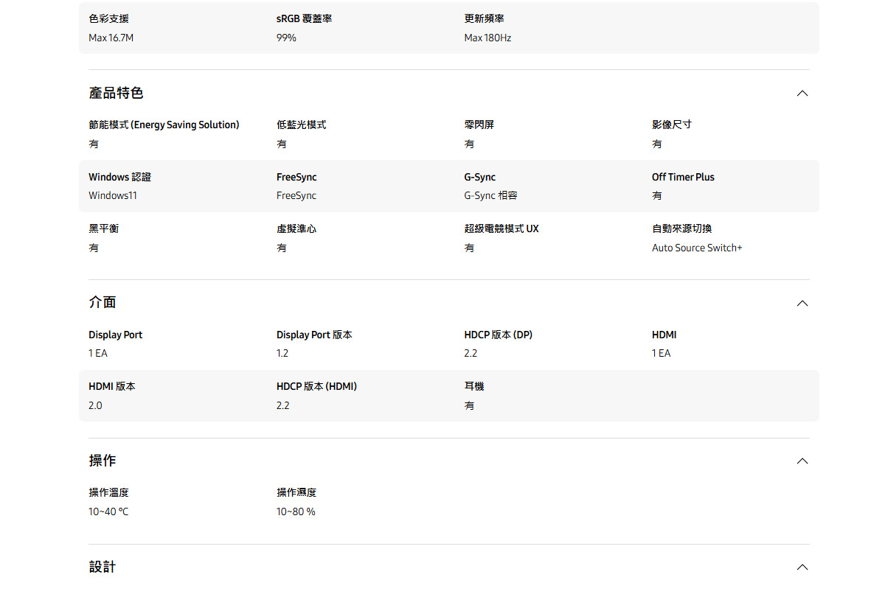Click the sRGB 覆蓋率 label
The height and width of the screenshot is (594, 885).
click(x=304, y=19)
